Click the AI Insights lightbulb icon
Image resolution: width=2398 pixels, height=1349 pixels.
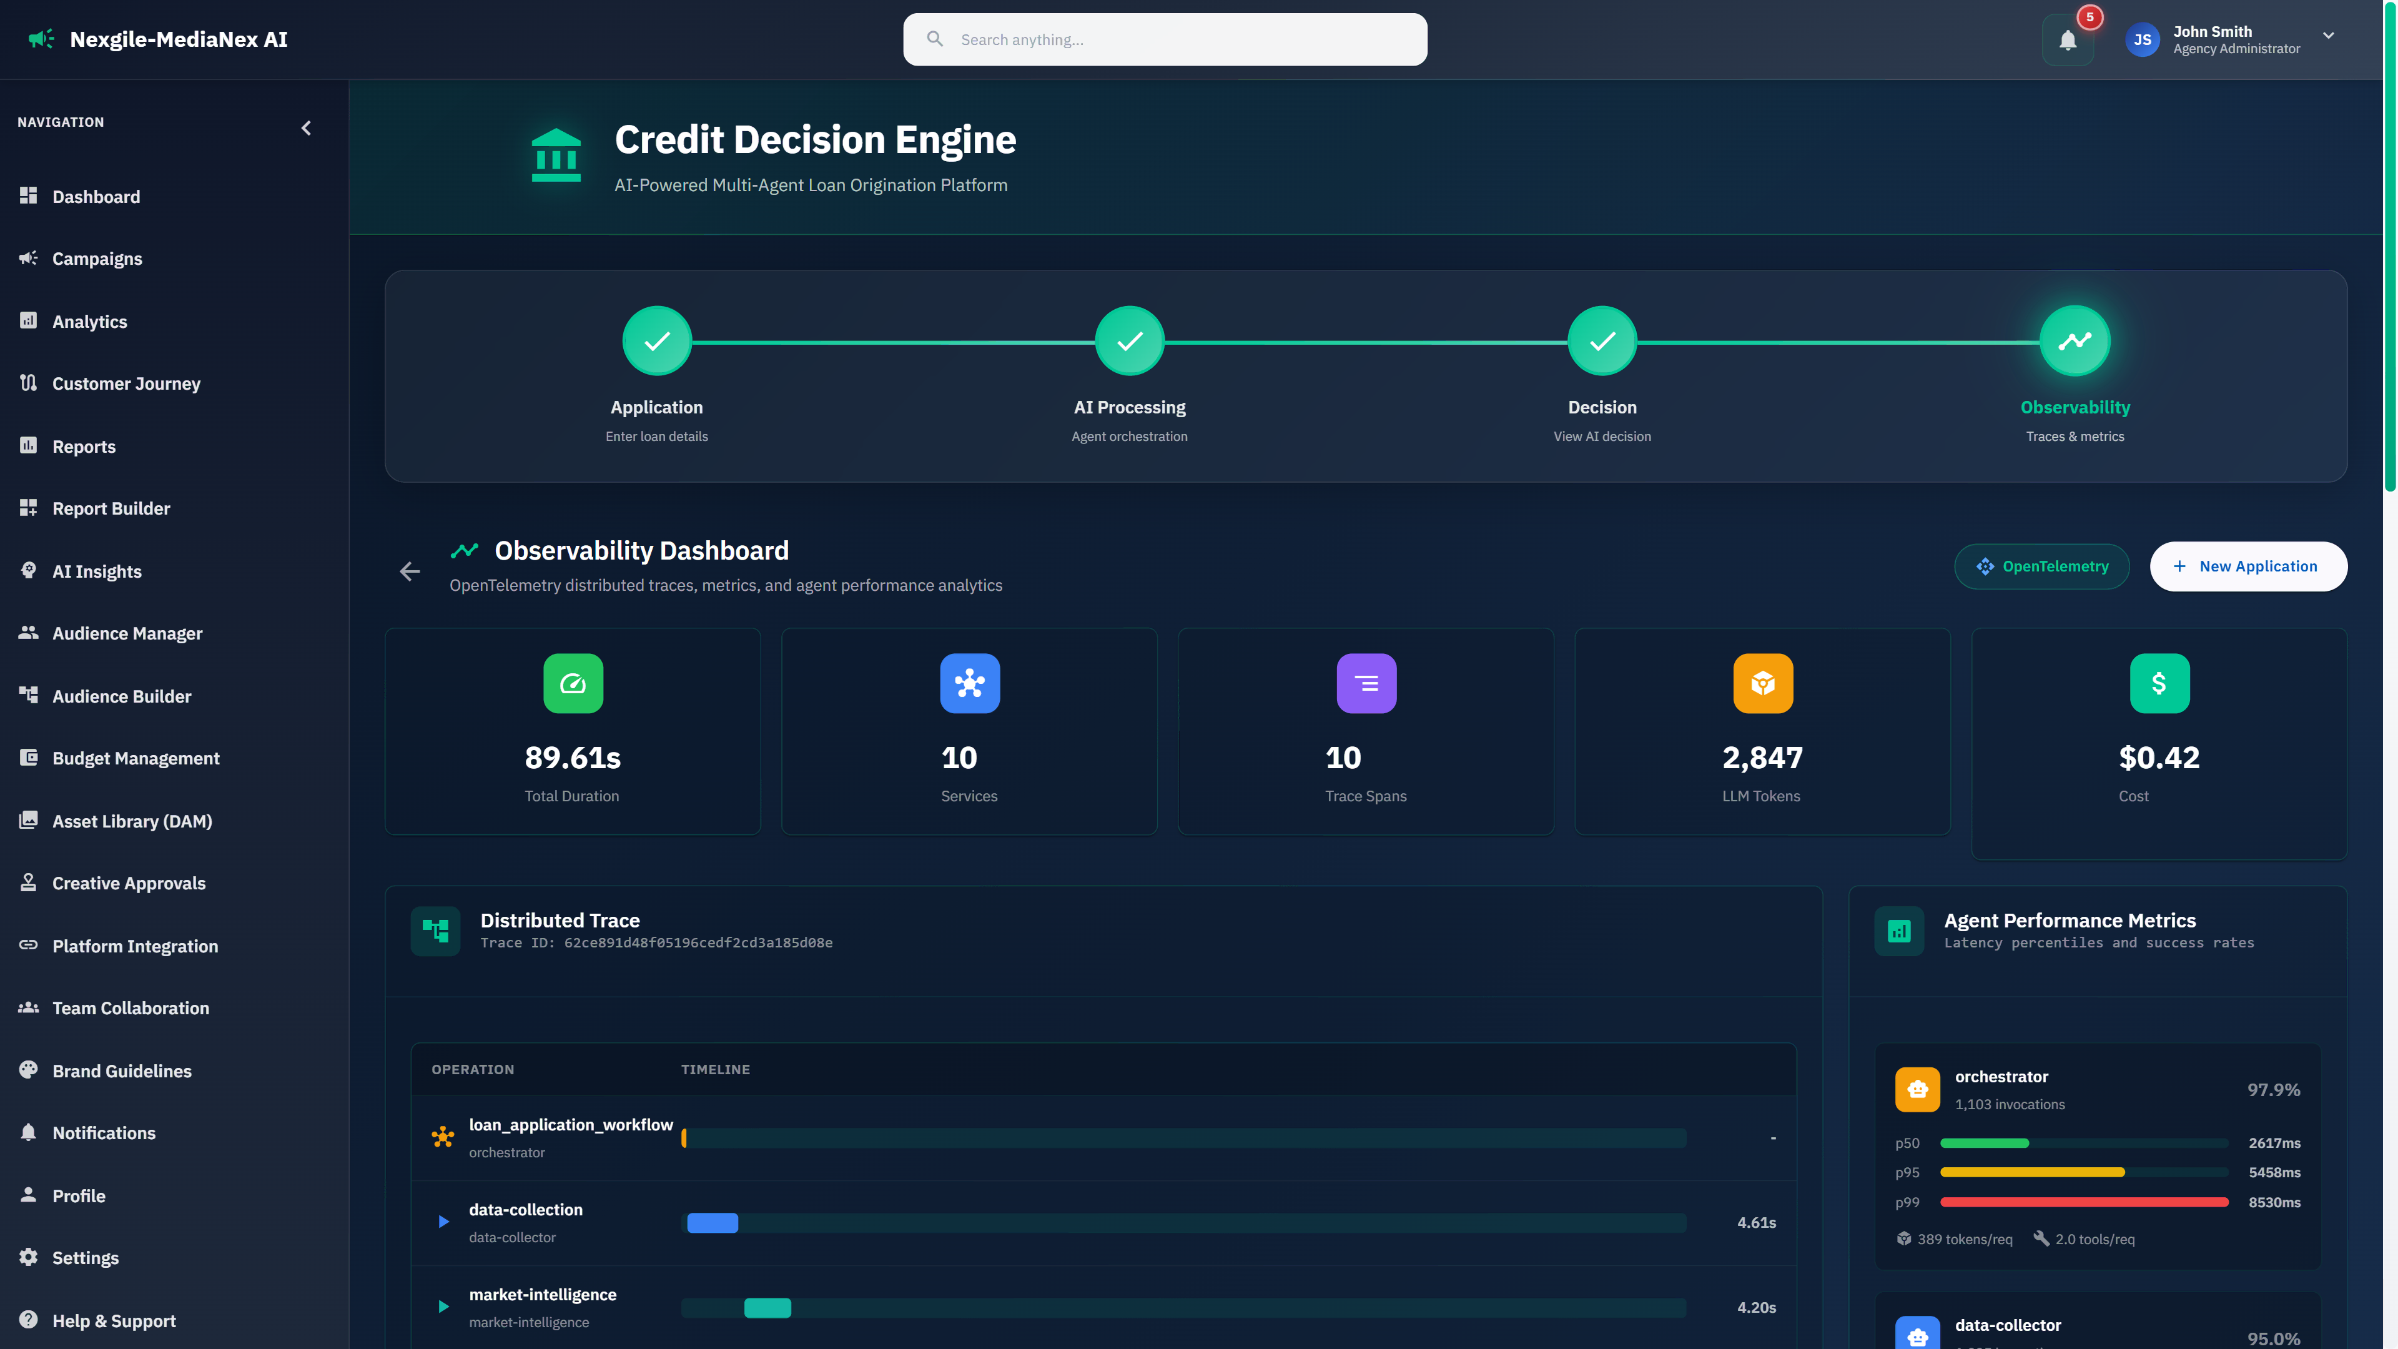[x=28, y=571]
